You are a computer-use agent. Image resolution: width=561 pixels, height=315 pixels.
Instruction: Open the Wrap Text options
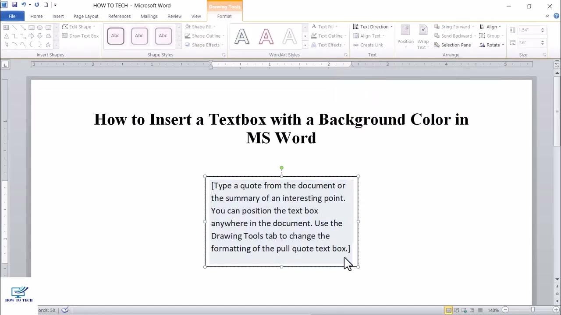423,37
